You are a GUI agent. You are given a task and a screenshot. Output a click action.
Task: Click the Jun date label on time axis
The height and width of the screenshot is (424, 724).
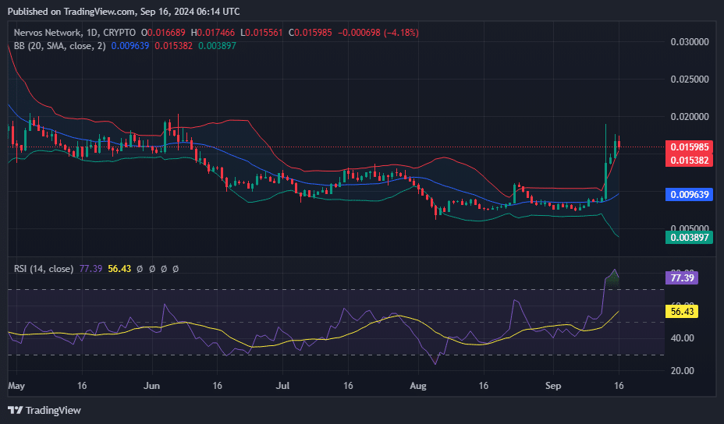[x=152, y=386]
